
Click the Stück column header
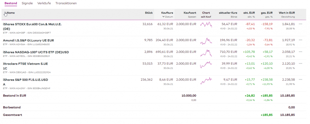tap(149, 13)
